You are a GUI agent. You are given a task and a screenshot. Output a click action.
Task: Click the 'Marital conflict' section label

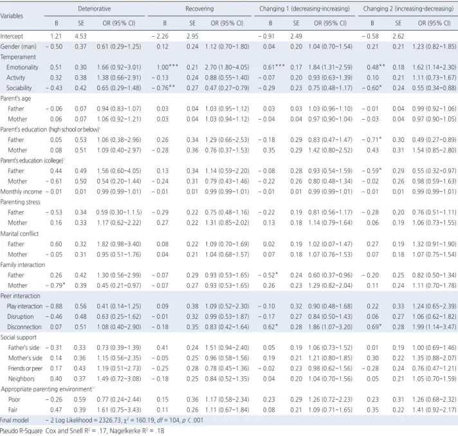tap(19, 233)
